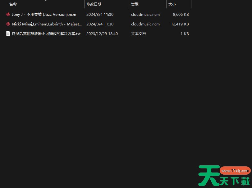Click the sort direction arrow above 名称 column
Viewport: 252px width, 188px height.
point(46,1)
